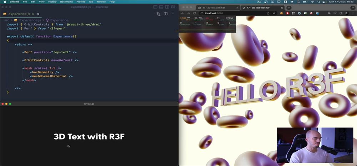Click Experience.js file in breadcrumb
The image size is (357, 166).
28,20
